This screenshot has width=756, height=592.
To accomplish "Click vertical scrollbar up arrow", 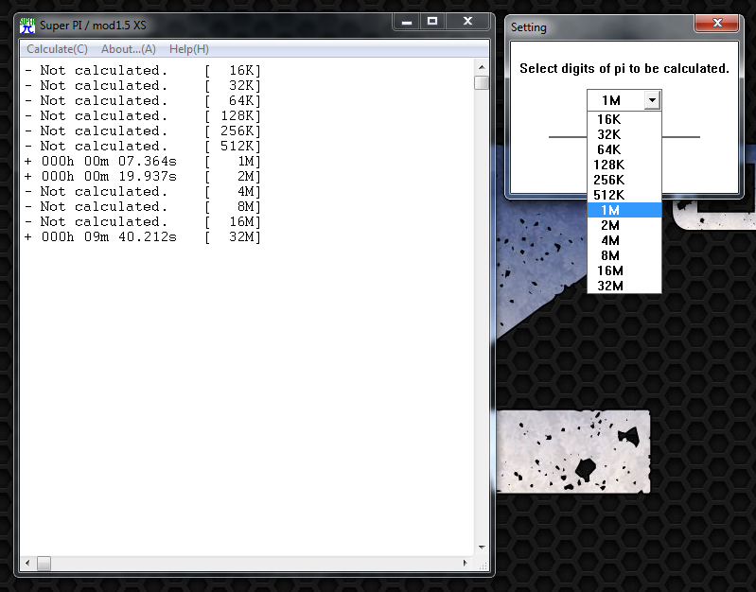I will (x=482, y=67).
